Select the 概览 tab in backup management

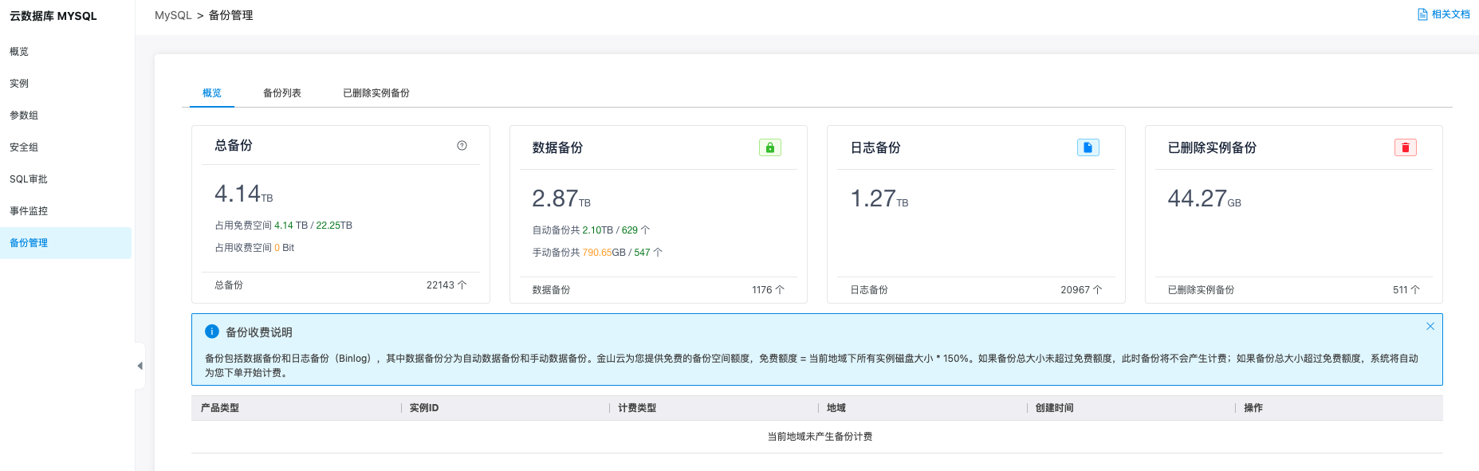(x=212, y=93)
